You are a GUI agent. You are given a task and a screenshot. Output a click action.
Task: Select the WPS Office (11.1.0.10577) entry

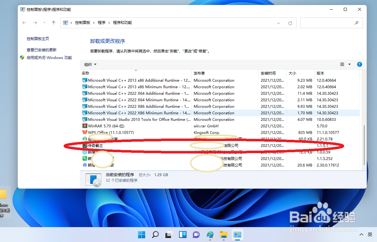[220, 133]
